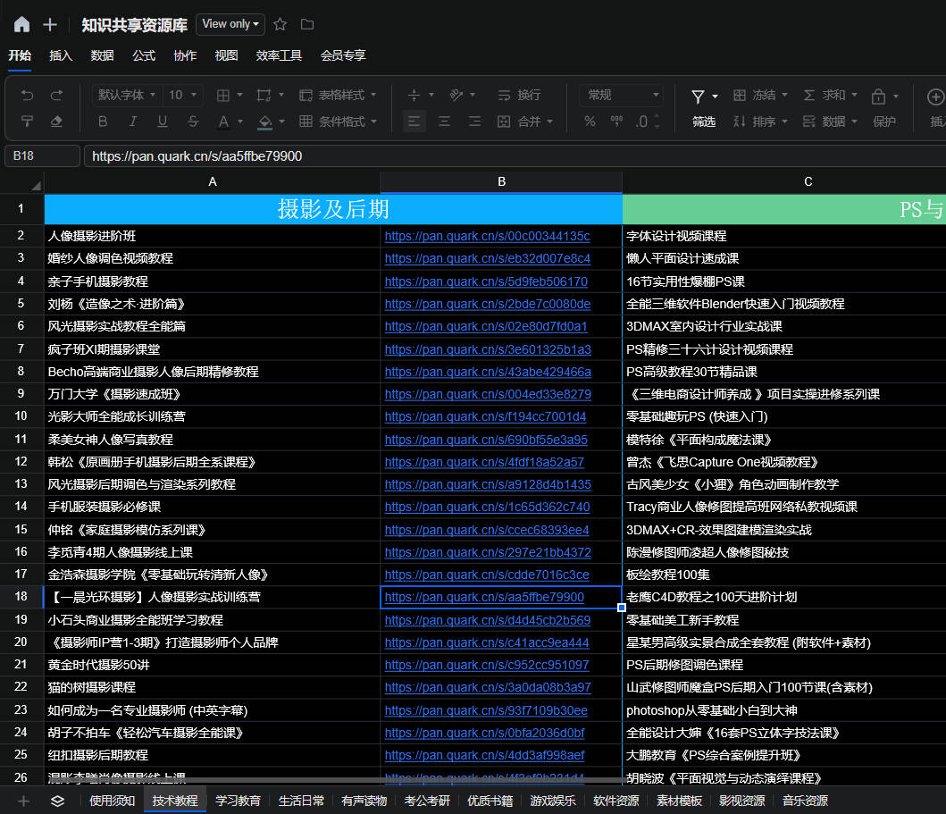Click the clear formatting eraser

(x=56, y=122)
